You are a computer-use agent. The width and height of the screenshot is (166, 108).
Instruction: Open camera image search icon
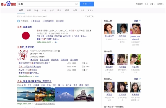click(77, 4)
